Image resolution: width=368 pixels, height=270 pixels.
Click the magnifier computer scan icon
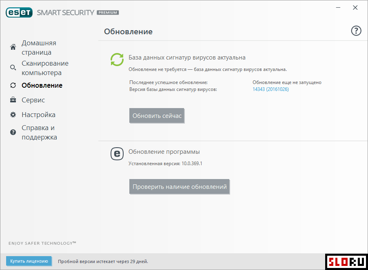pyautogui.click(x=13, y=68)
